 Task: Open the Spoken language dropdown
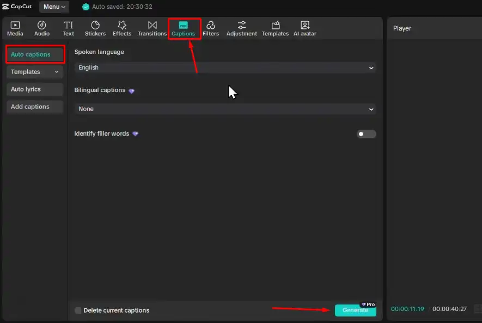[225, 68]
